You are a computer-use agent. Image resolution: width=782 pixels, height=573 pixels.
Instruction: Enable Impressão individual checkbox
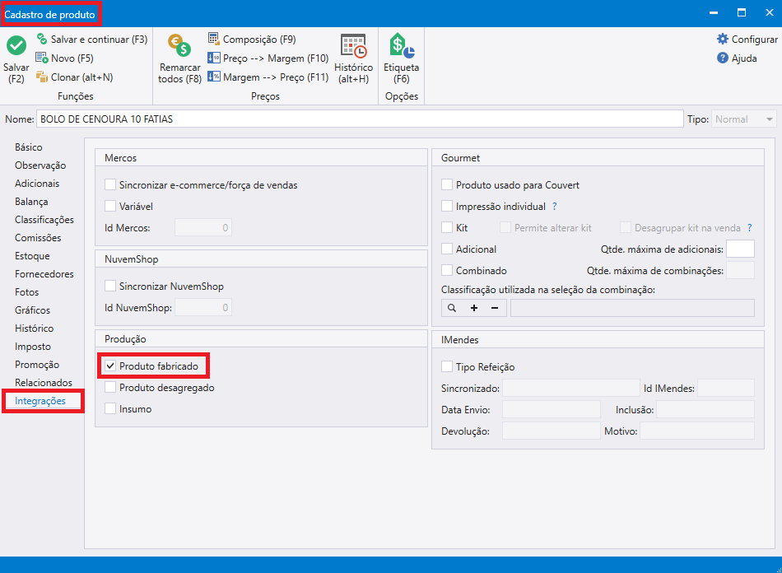click(447, 207)
